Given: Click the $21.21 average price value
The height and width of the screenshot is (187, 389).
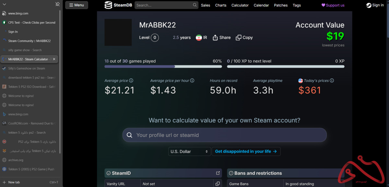Looking at the screenshot, I should (x=120, y=90).
